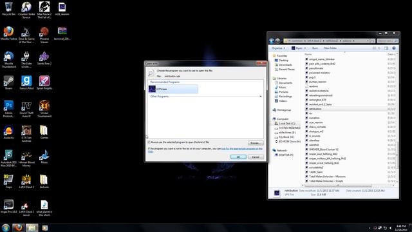Click the horizontal scrollbar in file list

[x=338, y=185]
